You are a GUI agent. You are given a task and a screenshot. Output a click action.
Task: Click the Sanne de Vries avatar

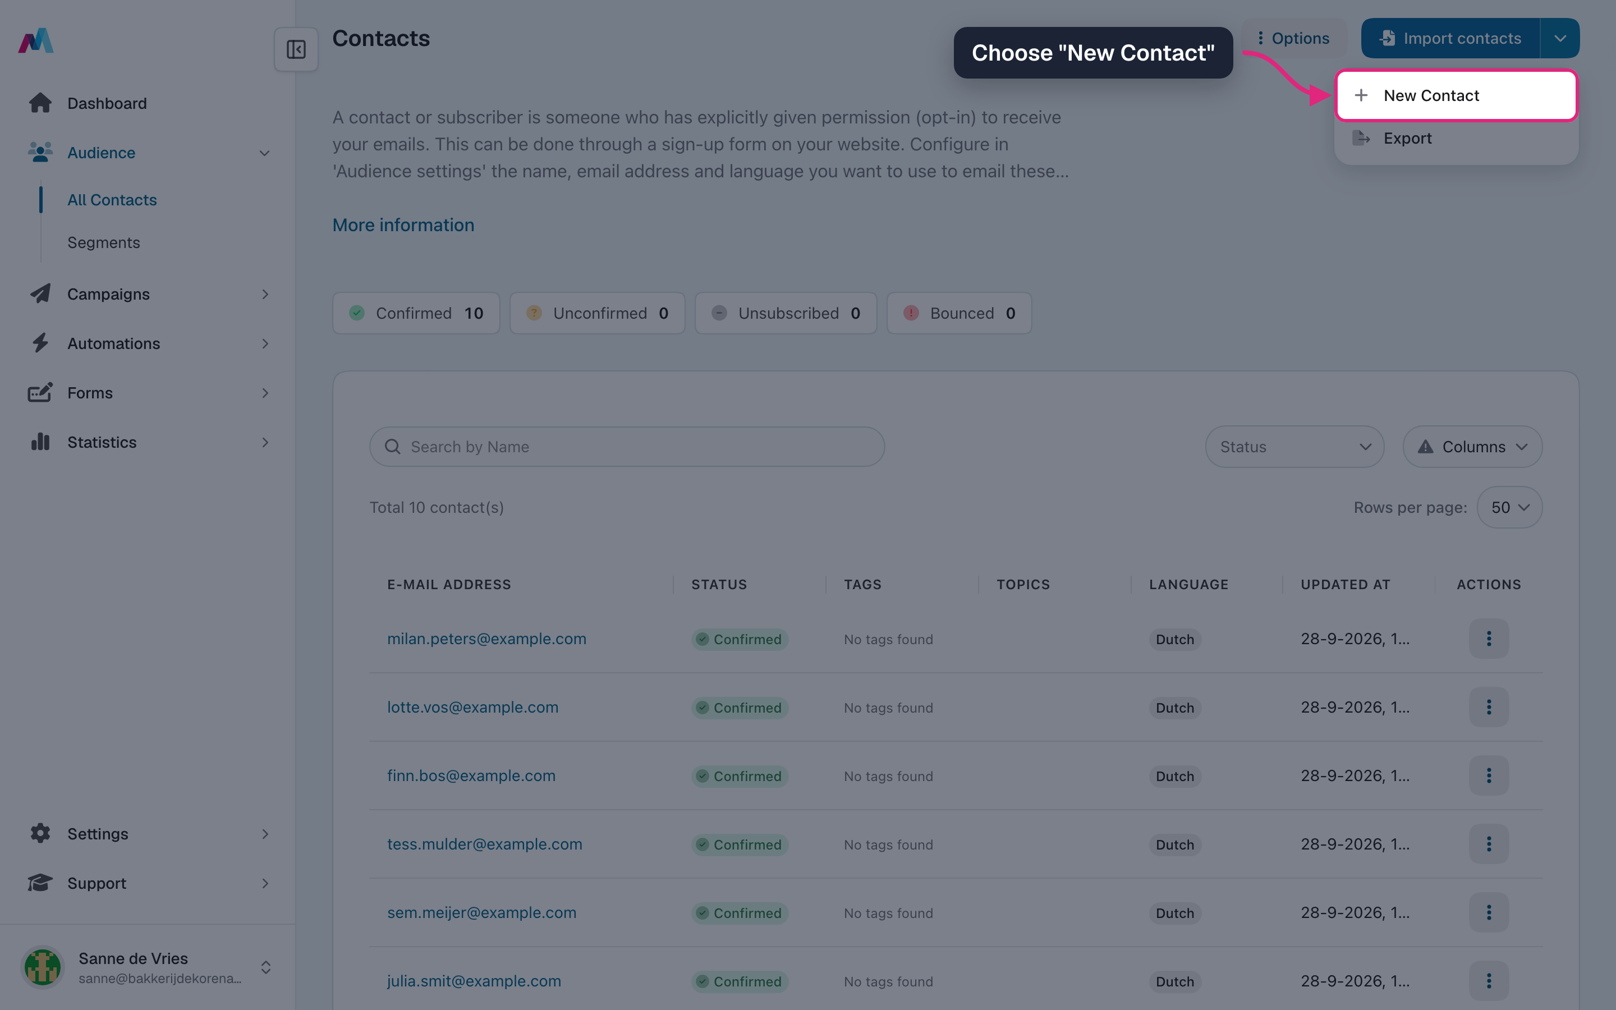pyautogui.click(x=43, y=967)
